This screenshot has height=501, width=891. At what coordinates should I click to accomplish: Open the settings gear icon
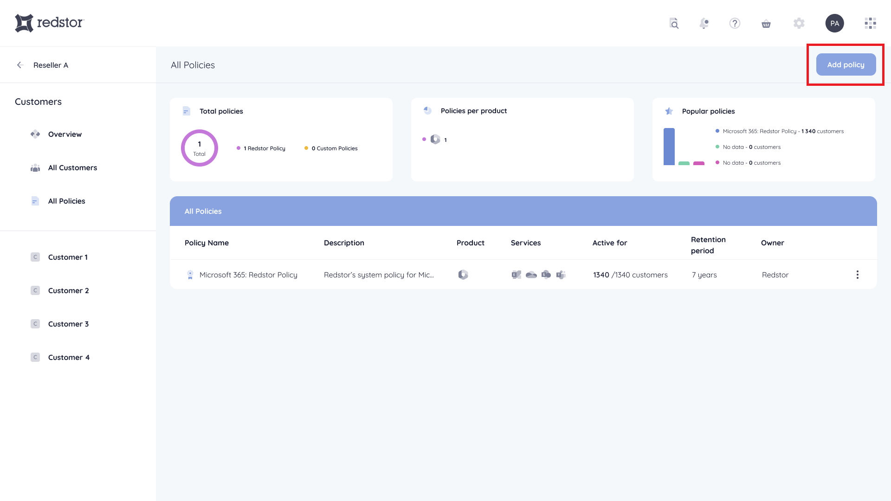pyautogui.click(x=799, y=23)
